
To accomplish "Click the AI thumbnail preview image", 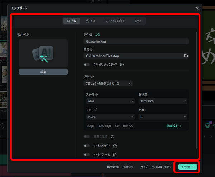I will click(43, 53).
